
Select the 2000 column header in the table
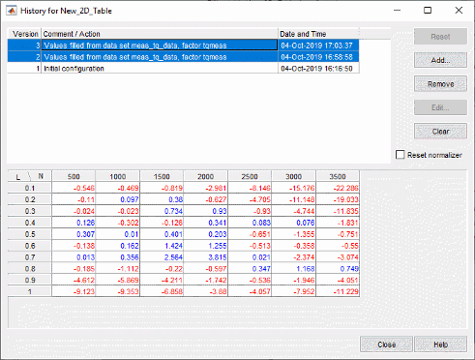click(205, 176)
